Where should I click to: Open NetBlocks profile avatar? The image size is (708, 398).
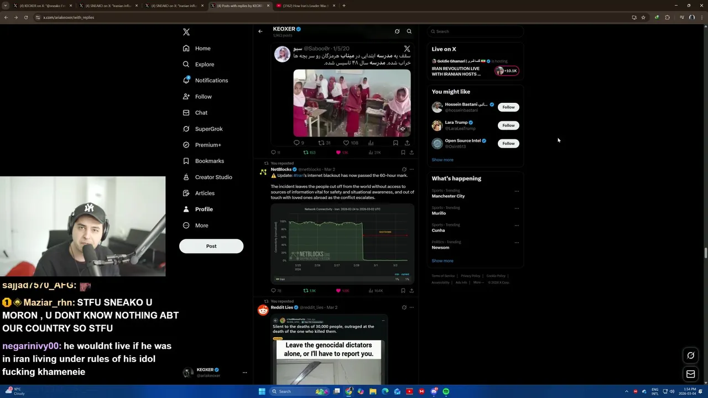(263, 172)
